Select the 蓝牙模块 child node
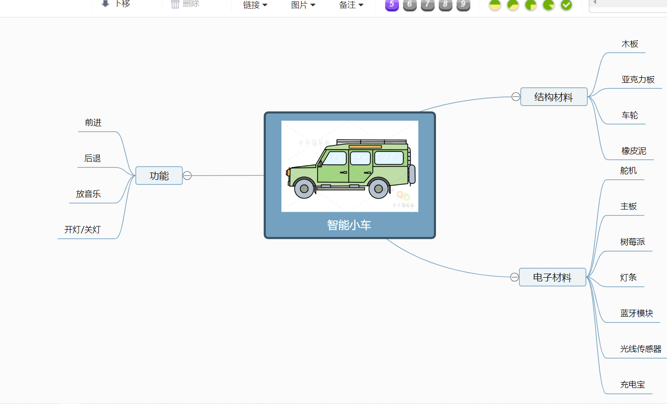Image resolution: width=667 pixels, height=404 pixels. coord(637,313)
